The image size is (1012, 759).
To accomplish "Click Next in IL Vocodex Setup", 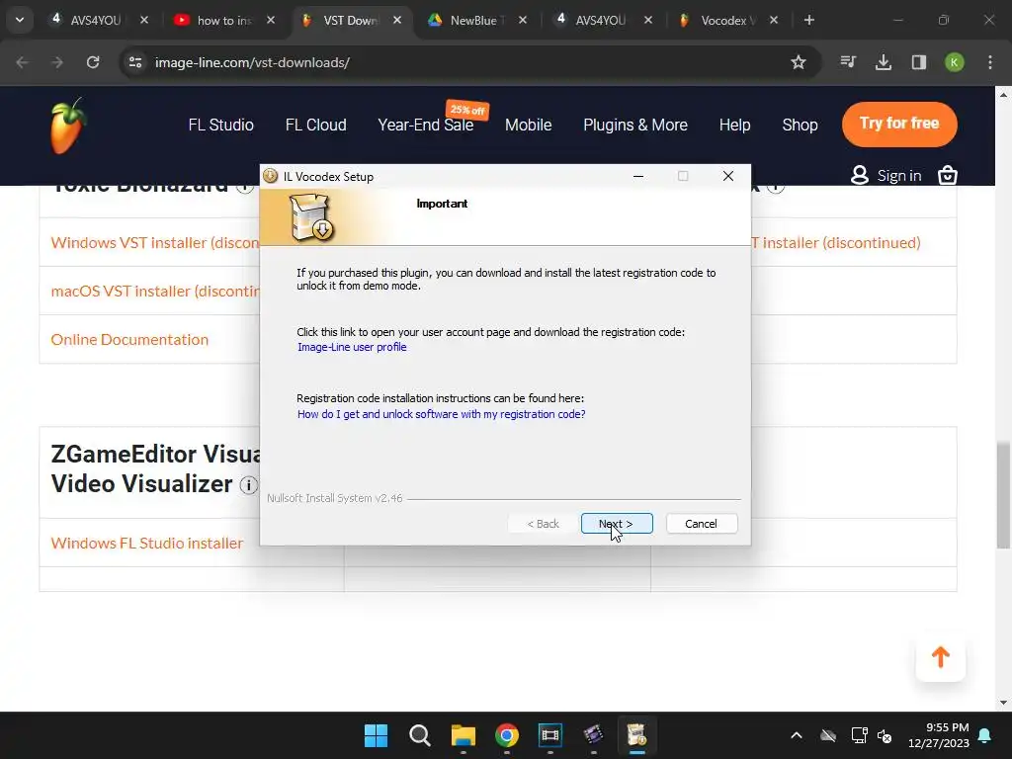I will pos(617,524).
